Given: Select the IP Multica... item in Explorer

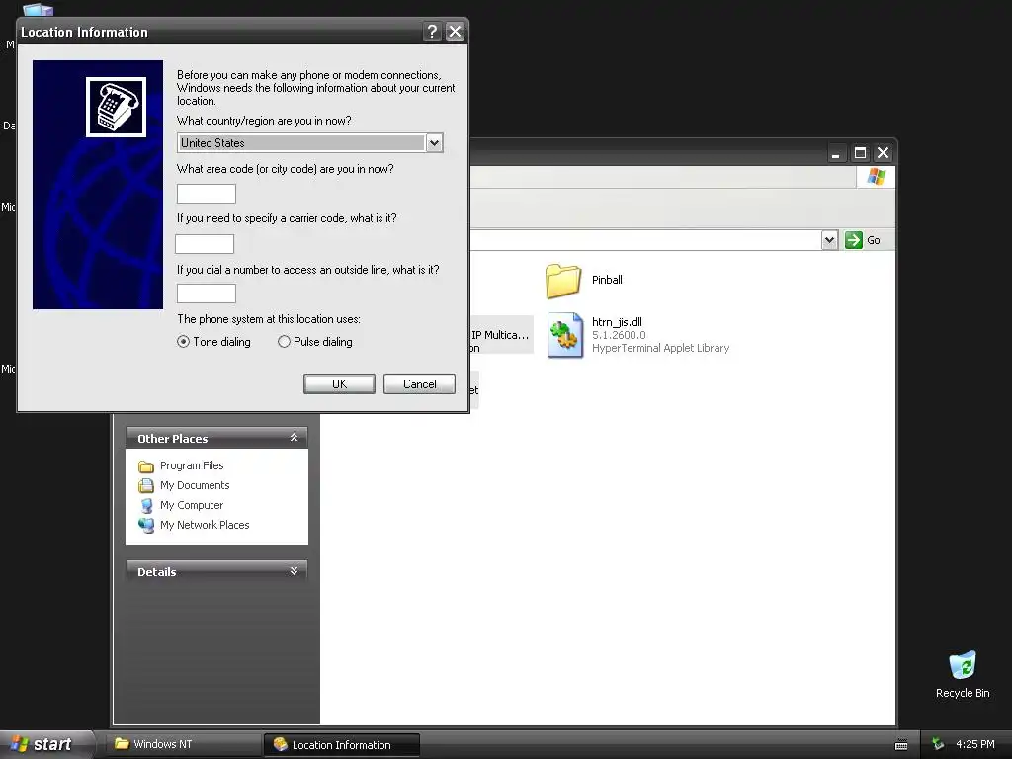Looking at the screenshot, I should pyautogui.click(x=500, y=335).
